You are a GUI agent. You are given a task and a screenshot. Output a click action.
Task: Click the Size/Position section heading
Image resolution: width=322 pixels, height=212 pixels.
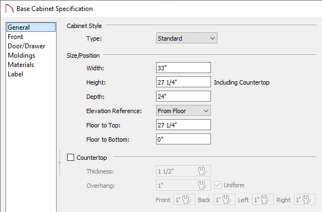(83, 55)
